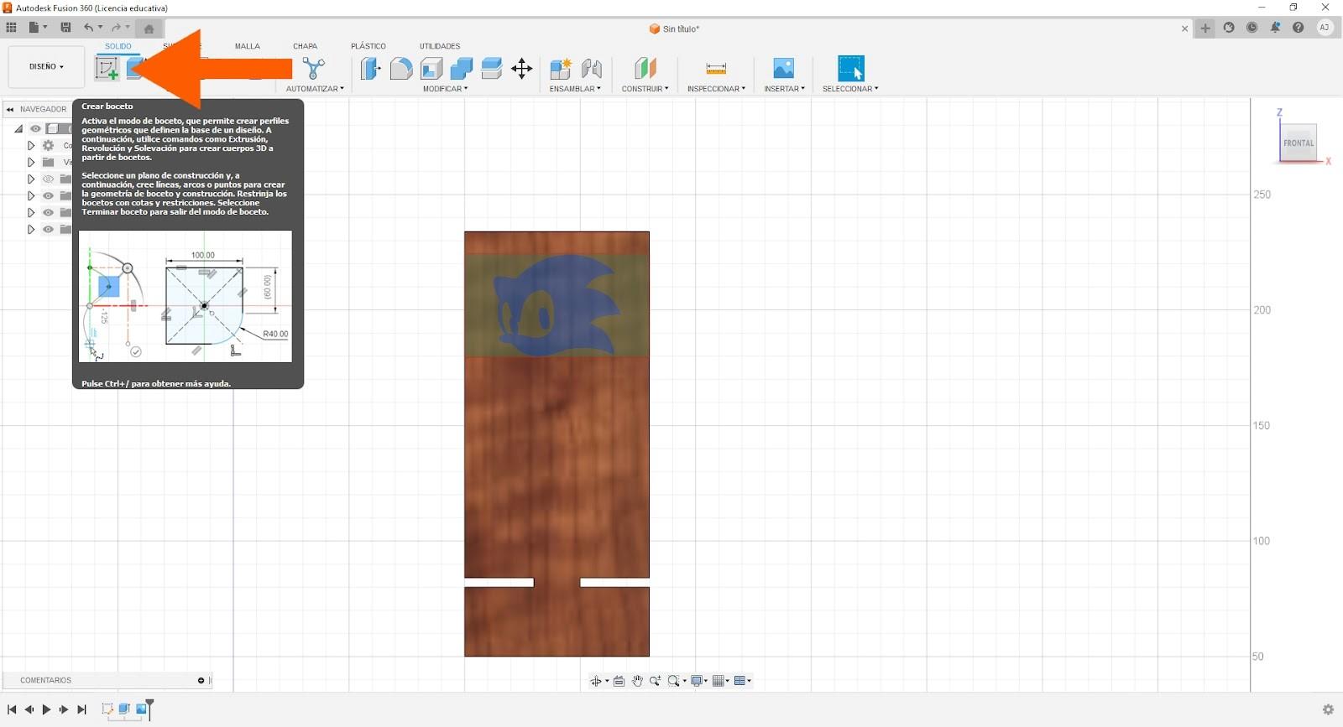
Task: Open the MODIFICAR dropdown menu
Action: point(446,89)
